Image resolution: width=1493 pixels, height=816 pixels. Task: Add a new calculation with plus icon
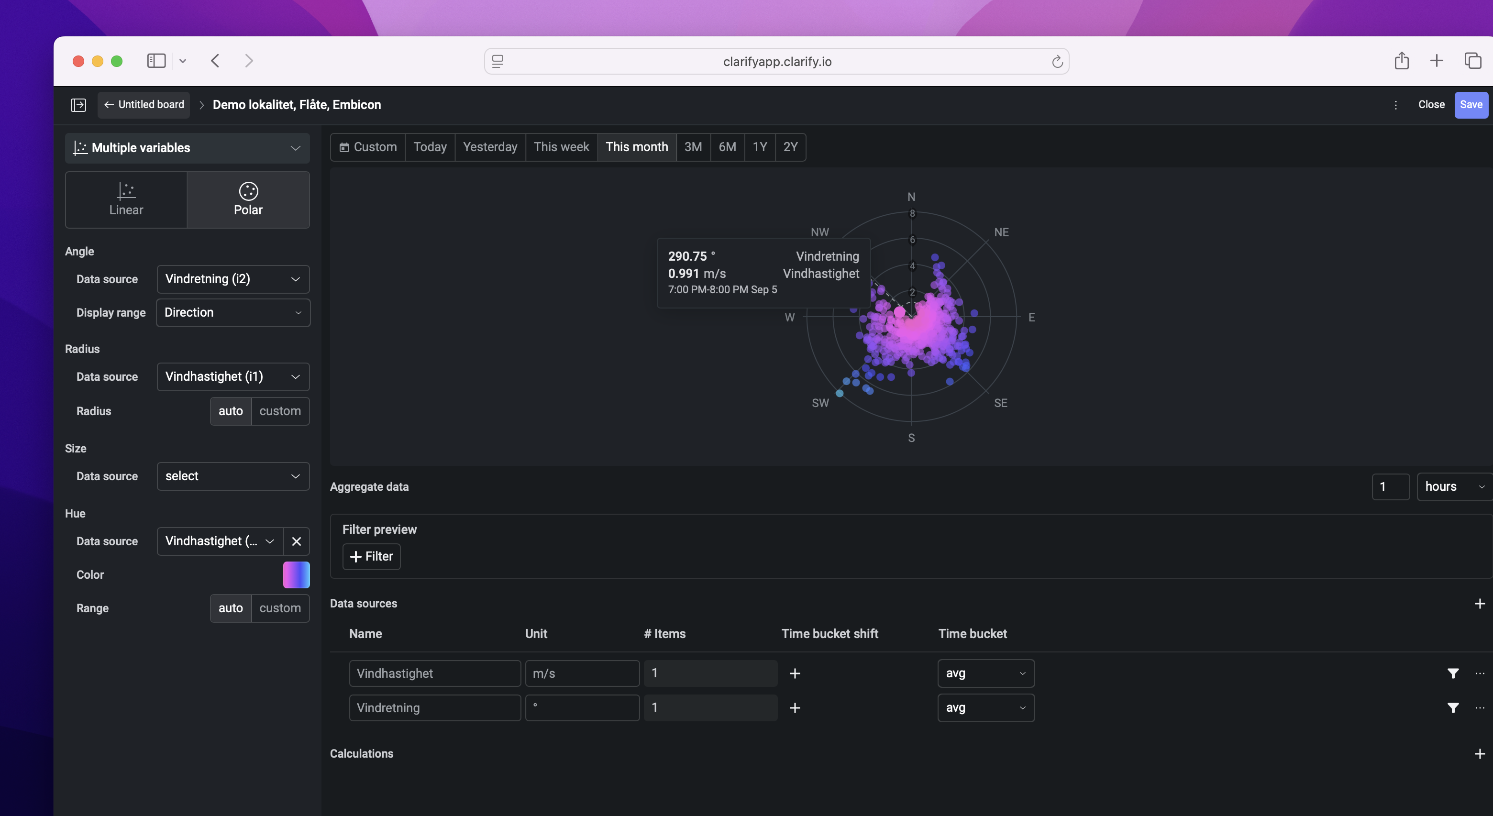click(1479, 753)
